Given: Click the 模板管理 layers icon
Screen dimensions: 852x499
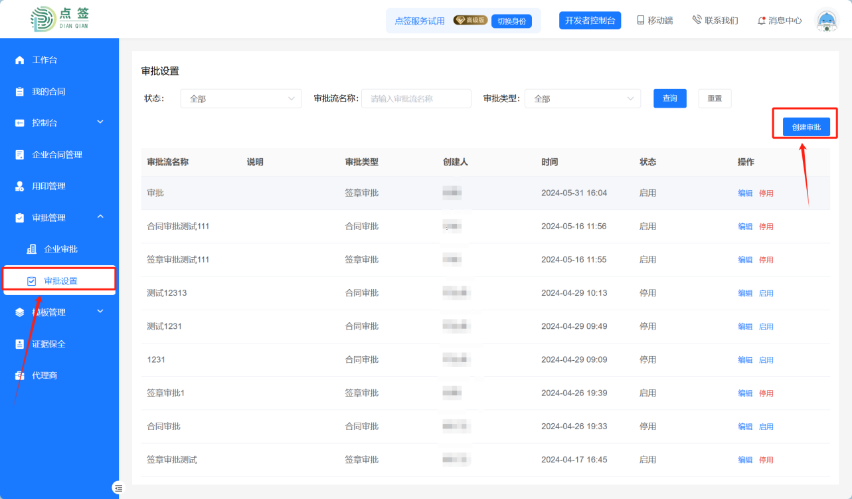Looking at the screenshot, I should (x=19, y=312).
